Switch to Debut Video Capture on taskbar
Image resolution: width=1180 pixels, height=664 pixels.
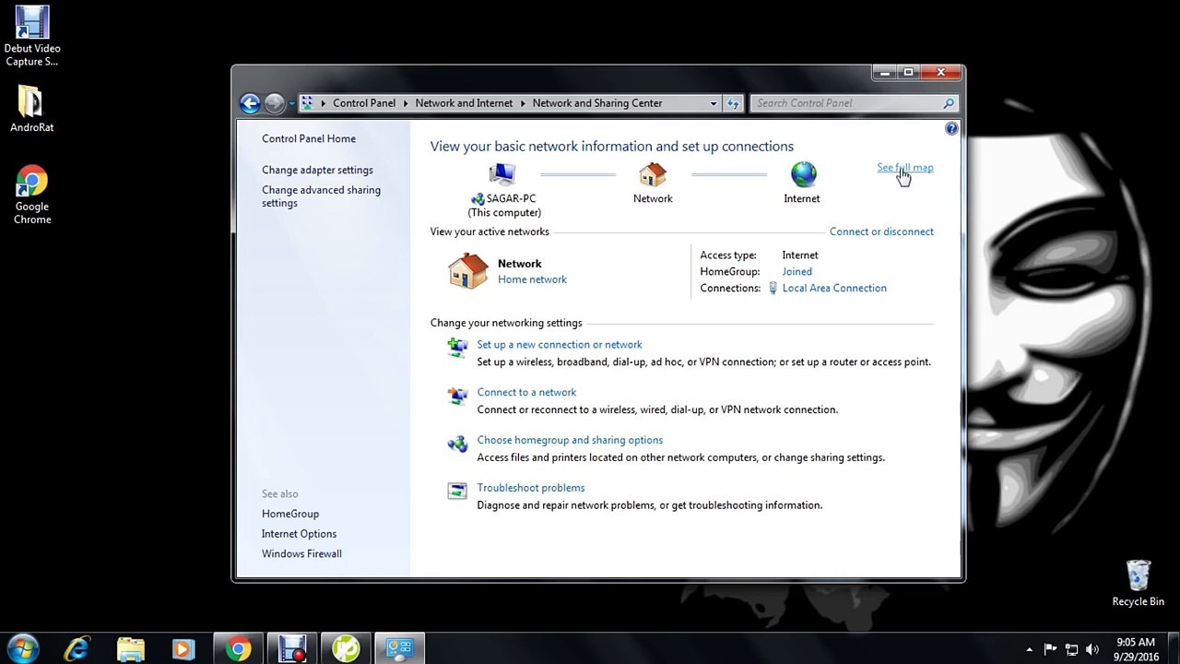click(292, 649)
